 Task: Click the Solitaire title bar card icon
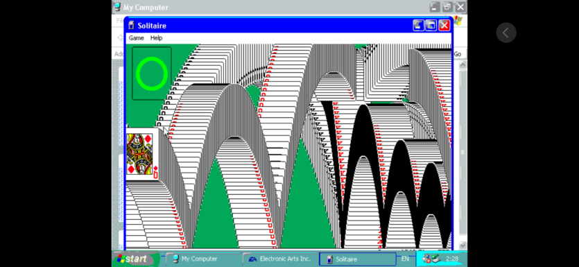pos(131,26)
